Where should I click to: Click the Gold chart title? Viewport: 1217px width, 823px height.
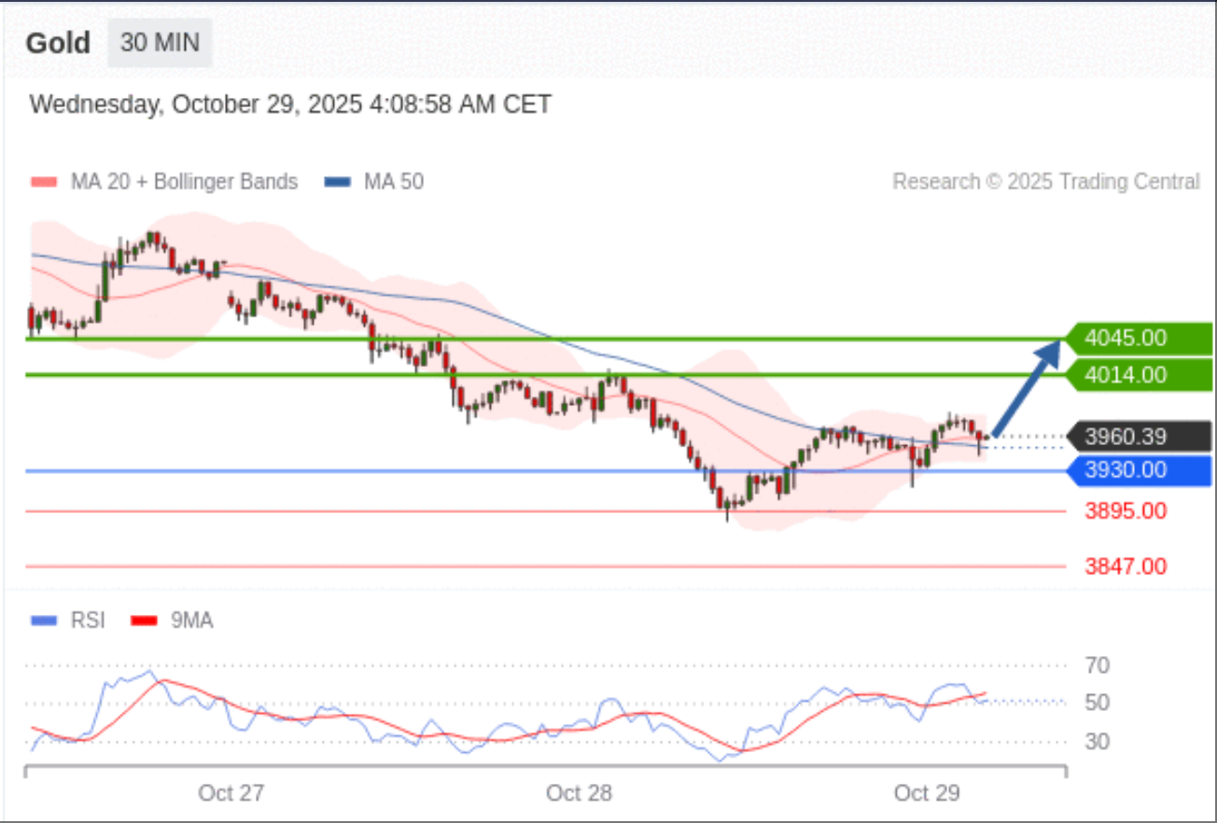click(x=58, y=44)
